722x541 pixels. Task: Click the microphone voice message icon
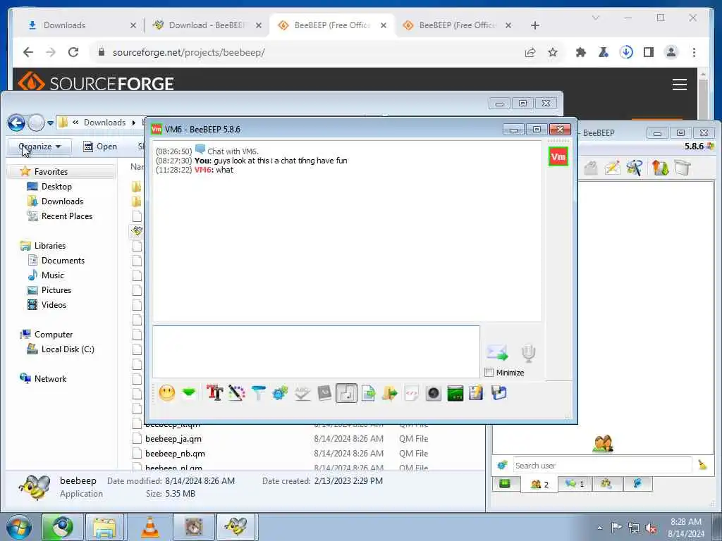528,354
